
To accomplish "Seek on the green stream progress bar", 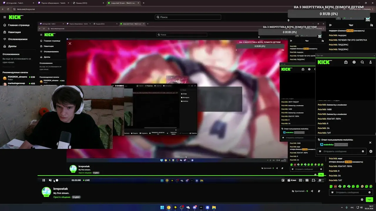I will click(x=182, y=176).
